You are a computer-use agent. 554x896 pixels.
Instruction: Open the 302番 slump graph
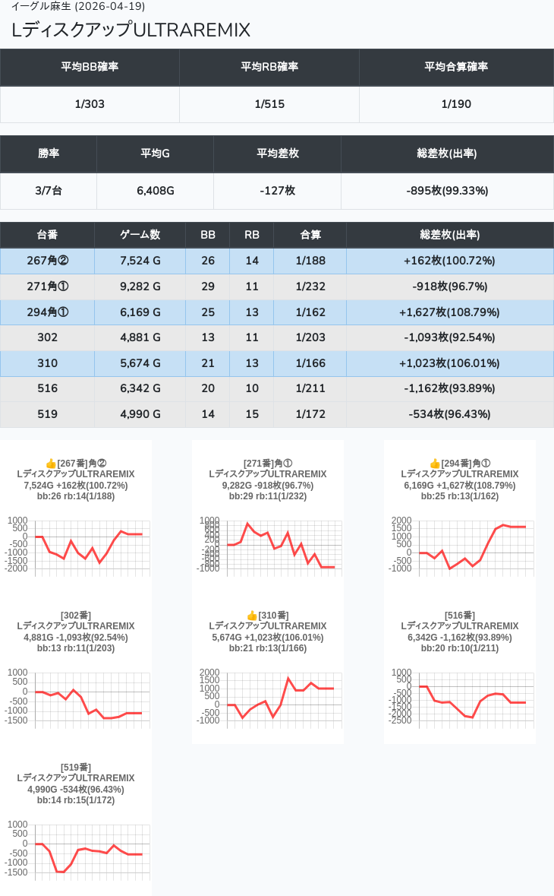[x=76, y=698]
